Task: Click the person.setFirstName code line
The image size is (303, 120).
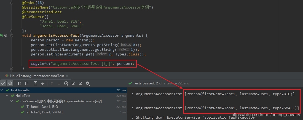Action: tap(86, 45)
